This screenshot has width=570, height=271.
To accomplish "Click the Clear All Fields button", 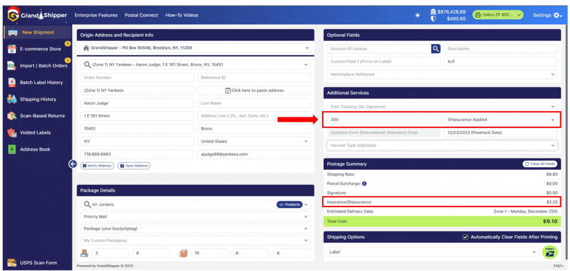I will [x=540, y=164].
